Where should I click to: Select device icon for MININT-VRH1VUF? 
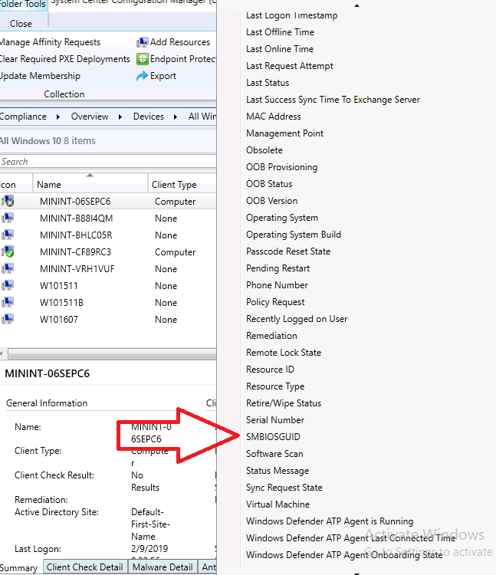[x=8, y=269]
